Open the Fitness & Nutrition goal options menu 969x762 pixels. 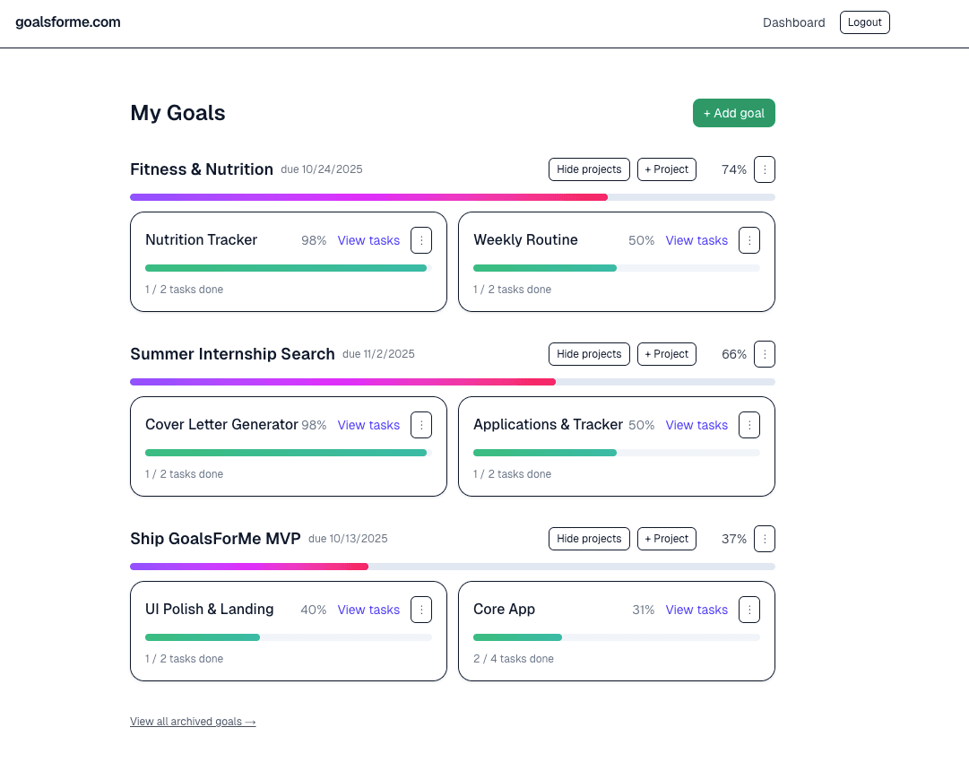point(764,169)
